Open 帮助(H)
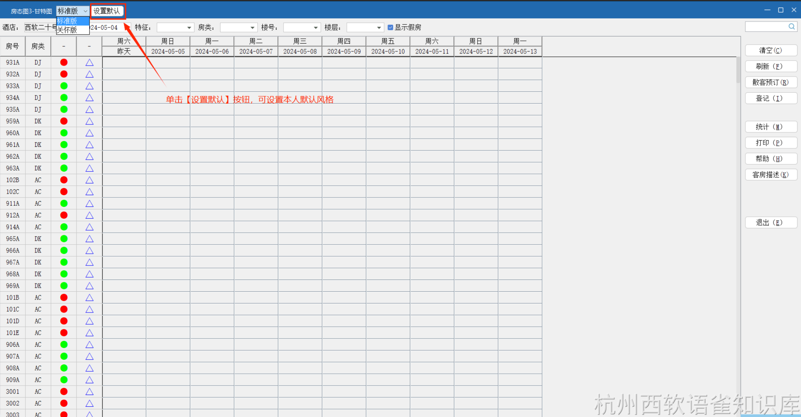 pos(771,159)
